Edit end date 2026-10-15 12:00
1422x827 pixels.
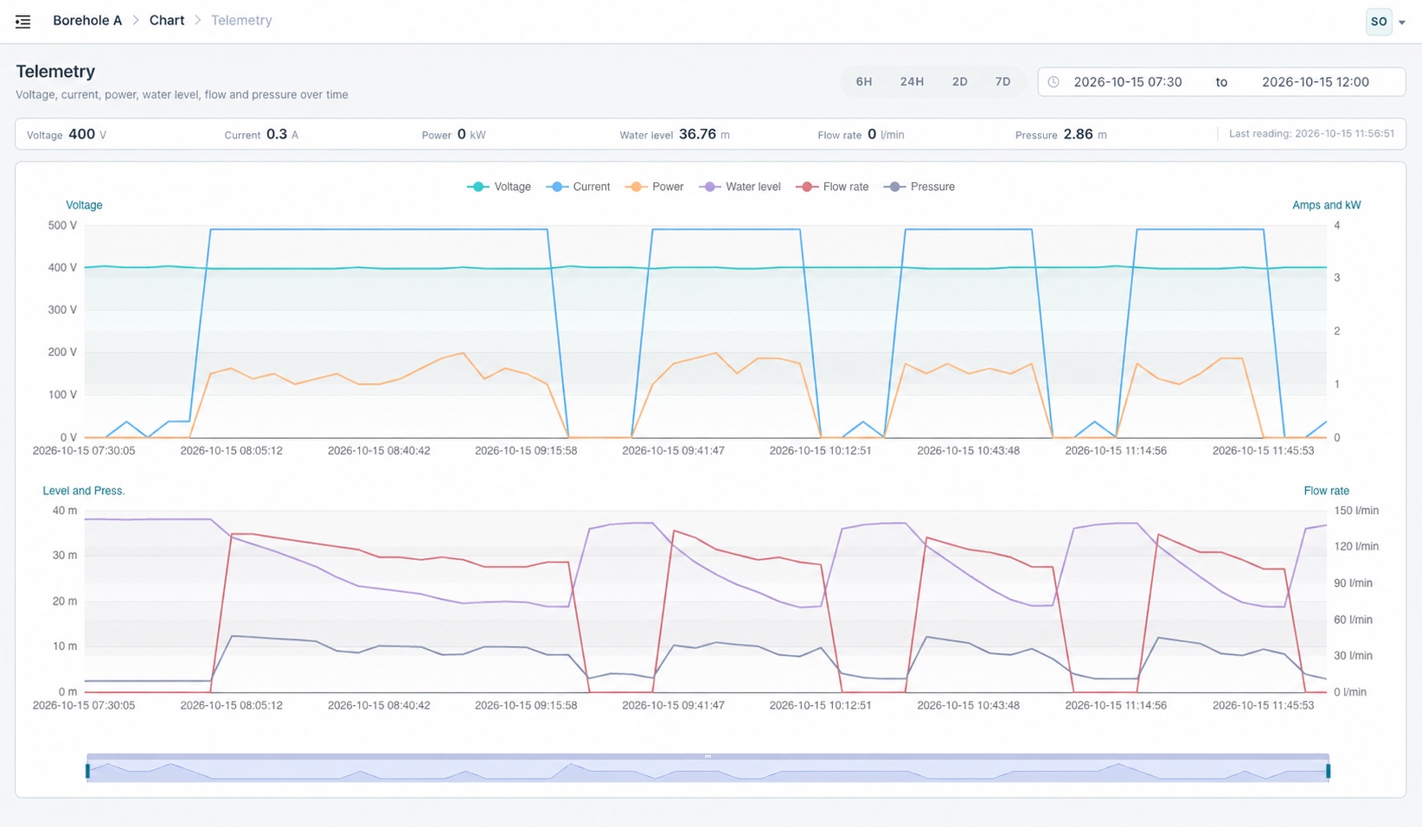[x=1316, y=82]
